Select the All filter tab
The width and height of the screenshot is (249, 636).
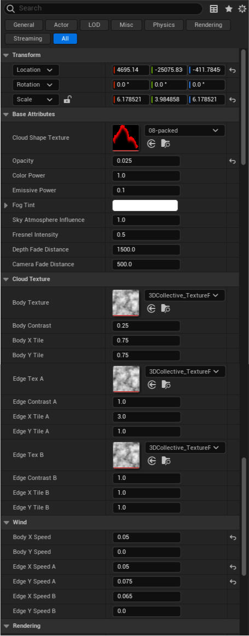click(x=65, y=38)
